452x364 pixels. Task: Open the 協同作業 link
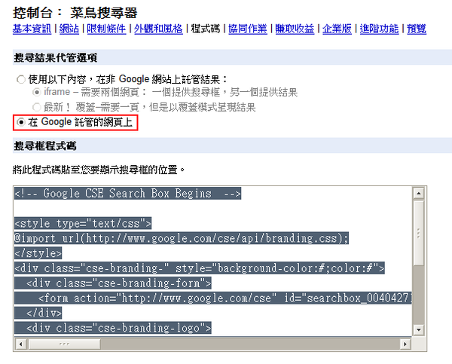click(248, 29)
